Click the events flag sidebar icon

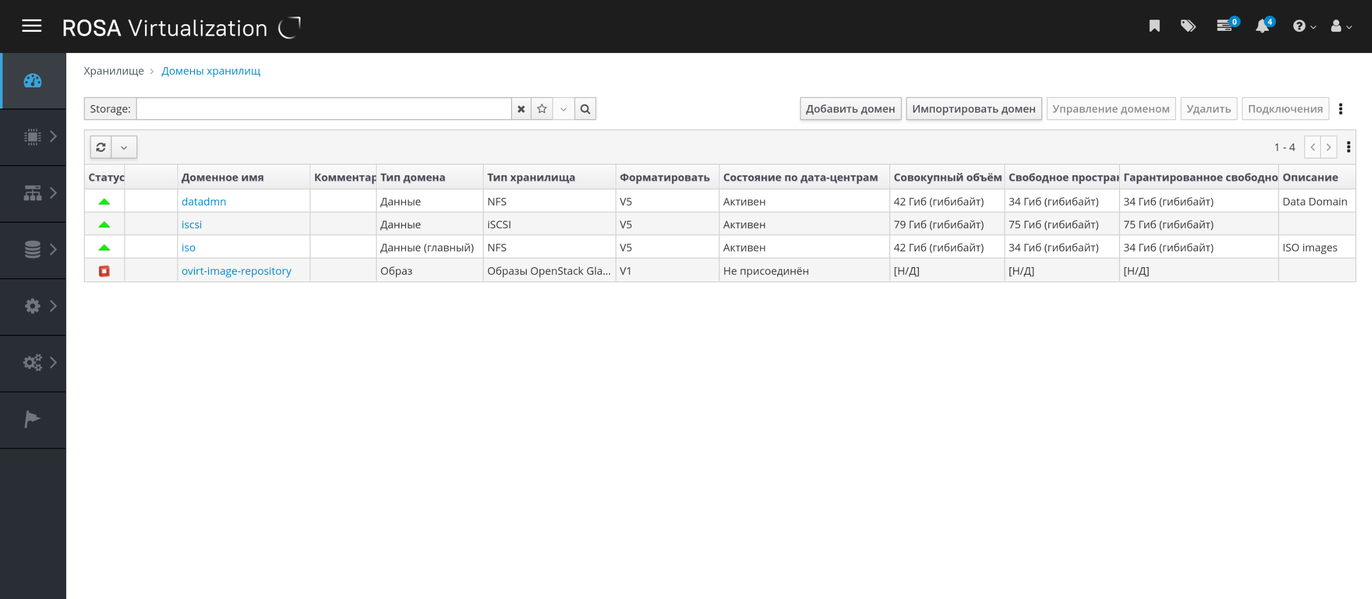(x=32, y=419)
